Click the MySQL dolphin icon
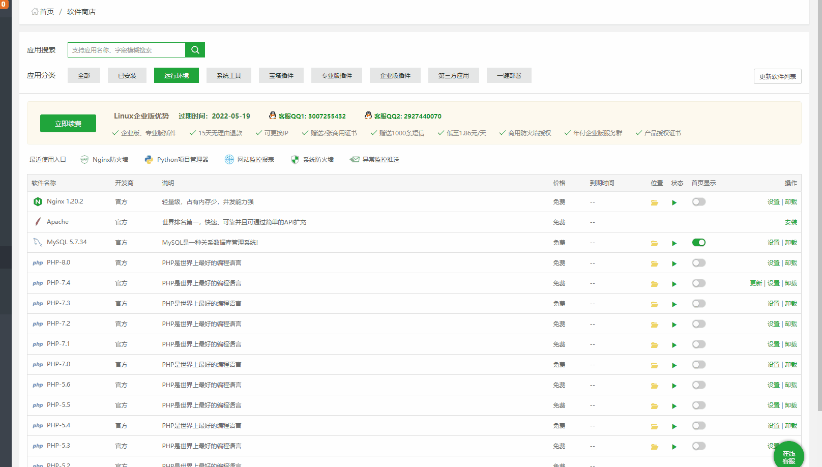 [x=38, y=242]
